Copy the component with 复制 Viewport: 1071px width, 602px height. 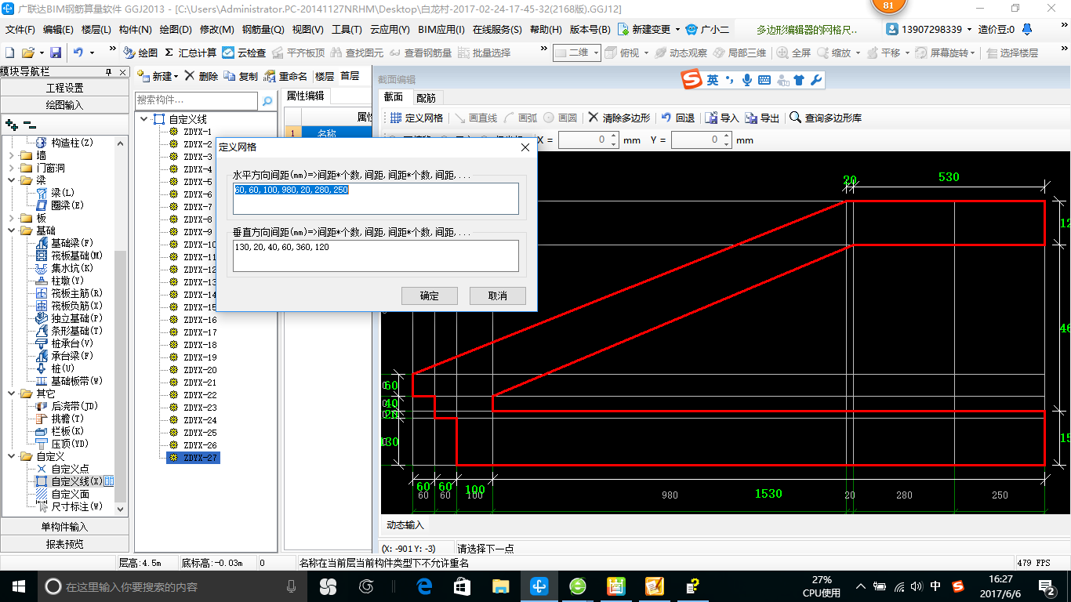coord(241,76)
